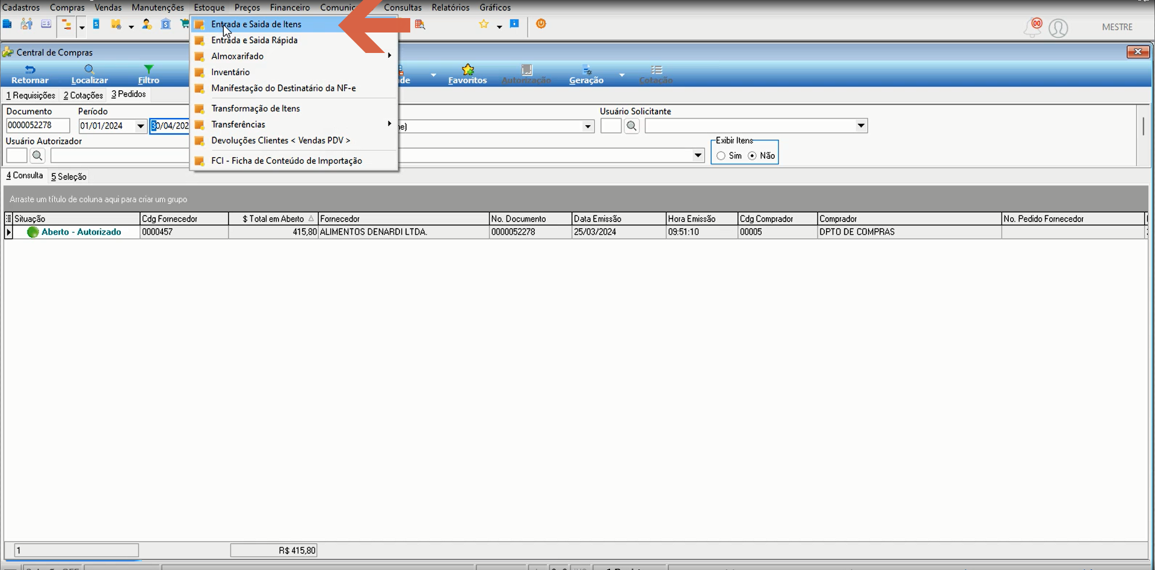This screenshot has height=570, width=1155.
Task: Select FCI - Ficha de Conteúdo de Importação
Action: pos(294,161)
